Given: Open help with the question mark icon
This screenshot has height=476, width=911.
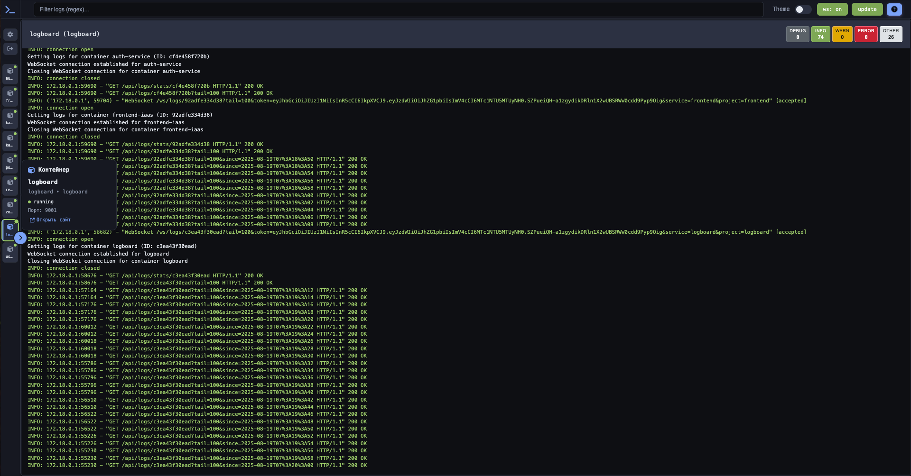Looking at the screenshot, I should (x=894, y=9).
